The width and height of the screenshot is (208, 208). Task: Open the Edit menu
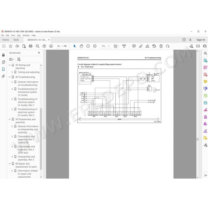pos(7,35)
